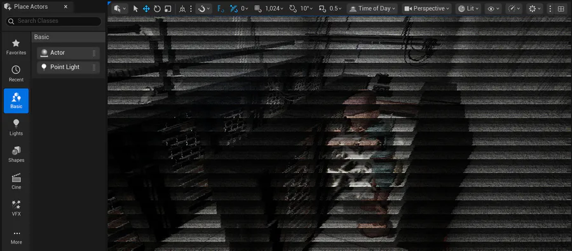572x251 pixels.
Task: Open the Perspective view dropdown
Action: click(x=427, y=9)
